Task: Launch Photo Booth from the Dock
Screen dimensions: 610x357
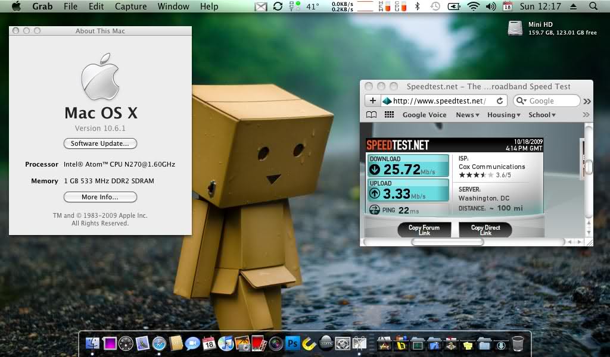Action: (259, 343)
